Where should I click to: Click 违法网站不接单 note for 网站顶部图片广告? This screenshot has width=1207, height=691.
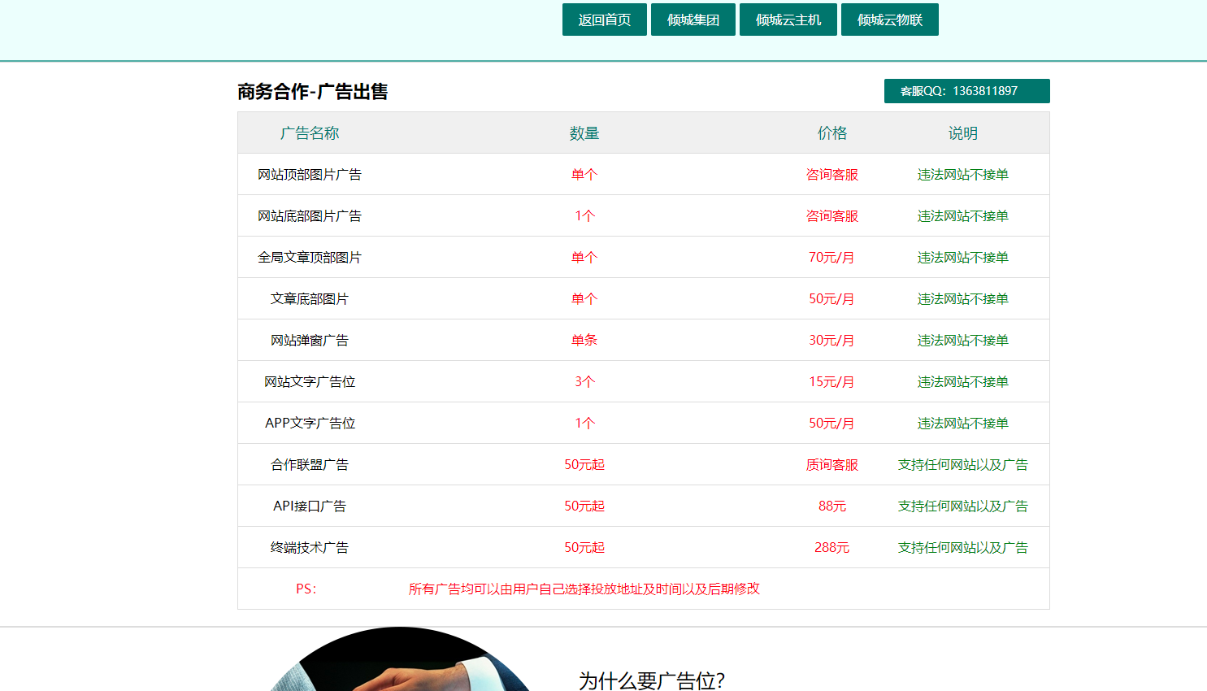point(963,175)
